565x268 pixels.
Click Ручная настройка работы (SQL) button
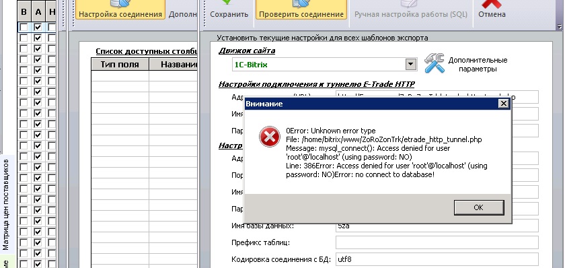(411, 9)
